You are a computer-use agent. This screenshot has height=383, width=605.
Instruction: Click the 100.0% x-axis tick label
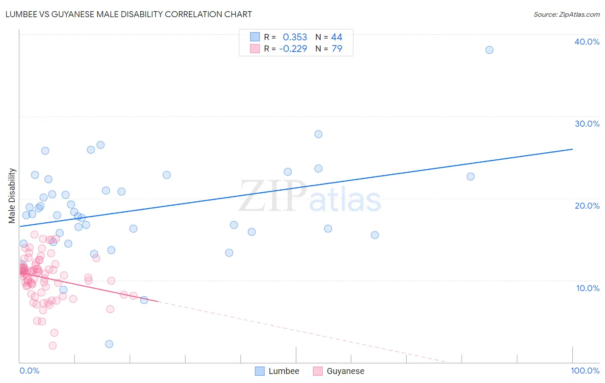tap(585, 371)
